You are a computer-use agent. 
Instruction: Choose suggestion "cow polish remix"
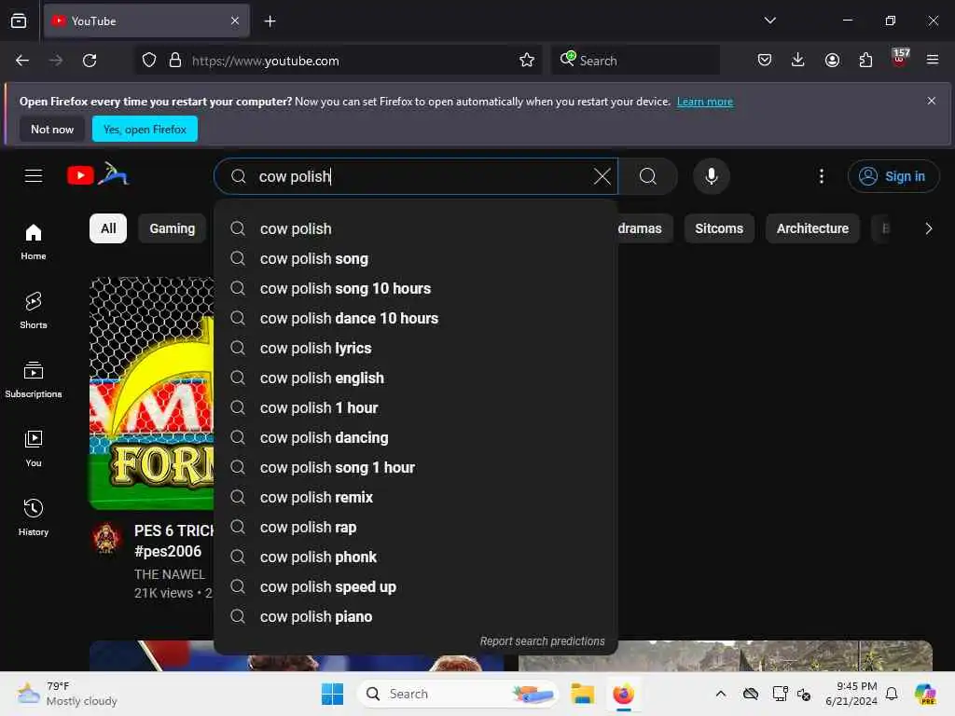[416, 498]
